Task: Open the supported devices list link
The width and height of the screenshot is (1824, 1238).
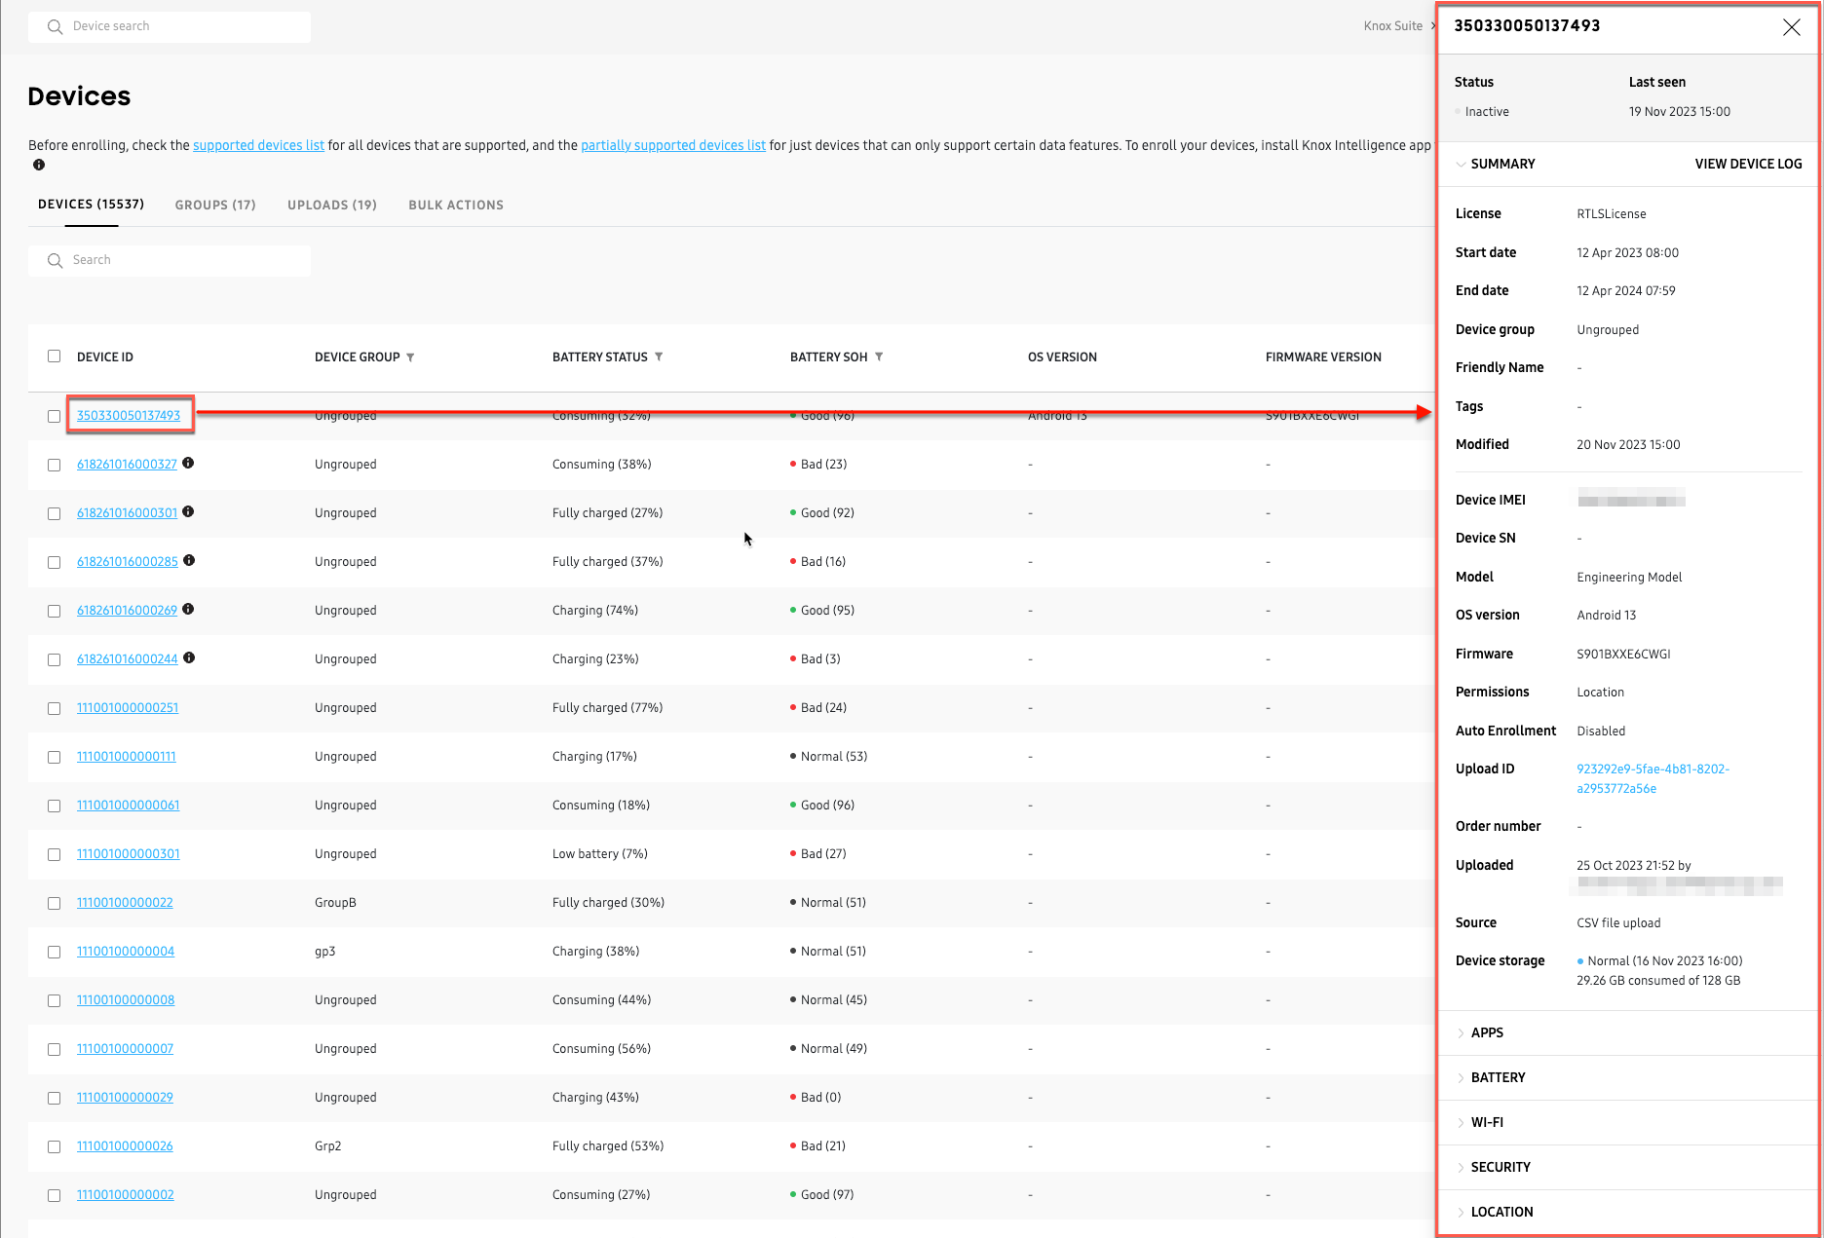Action: (258, 145)
